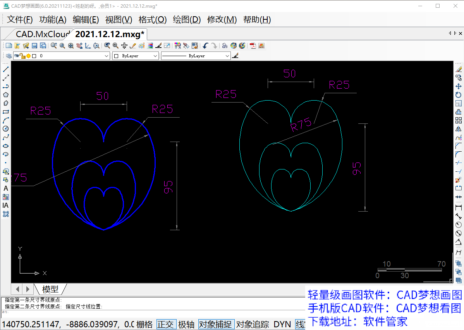Pick the Angular dimension tool
This screenshot has height=330, width=464.
click(458, 242)
